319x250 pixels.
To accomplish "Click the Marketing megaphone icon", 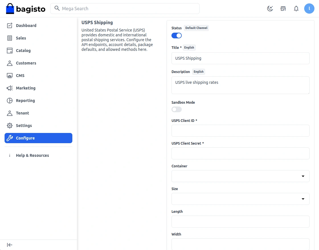I will click(x=10, y=88).
